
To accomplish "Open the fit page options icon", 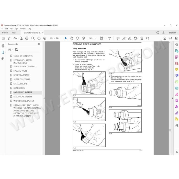I will (x=102, y=38).
